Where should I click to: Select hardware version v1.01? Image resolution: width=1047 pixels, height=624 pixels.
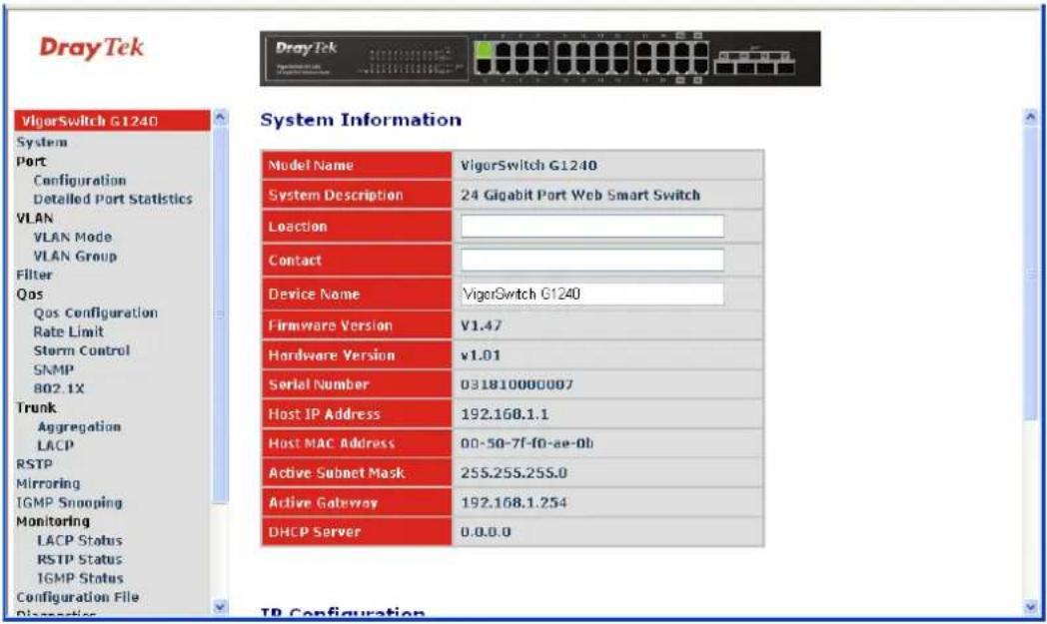(x=481, y=355)
